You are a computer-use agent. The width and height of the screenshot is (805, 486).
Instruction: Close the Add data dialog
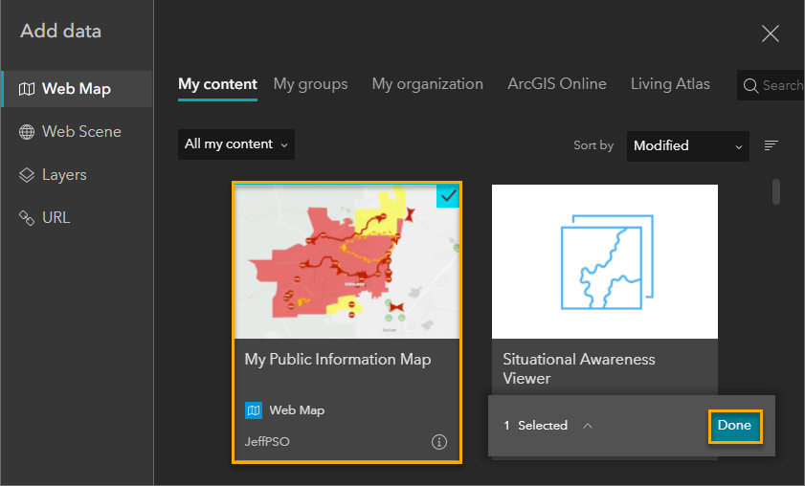[770, 34]
